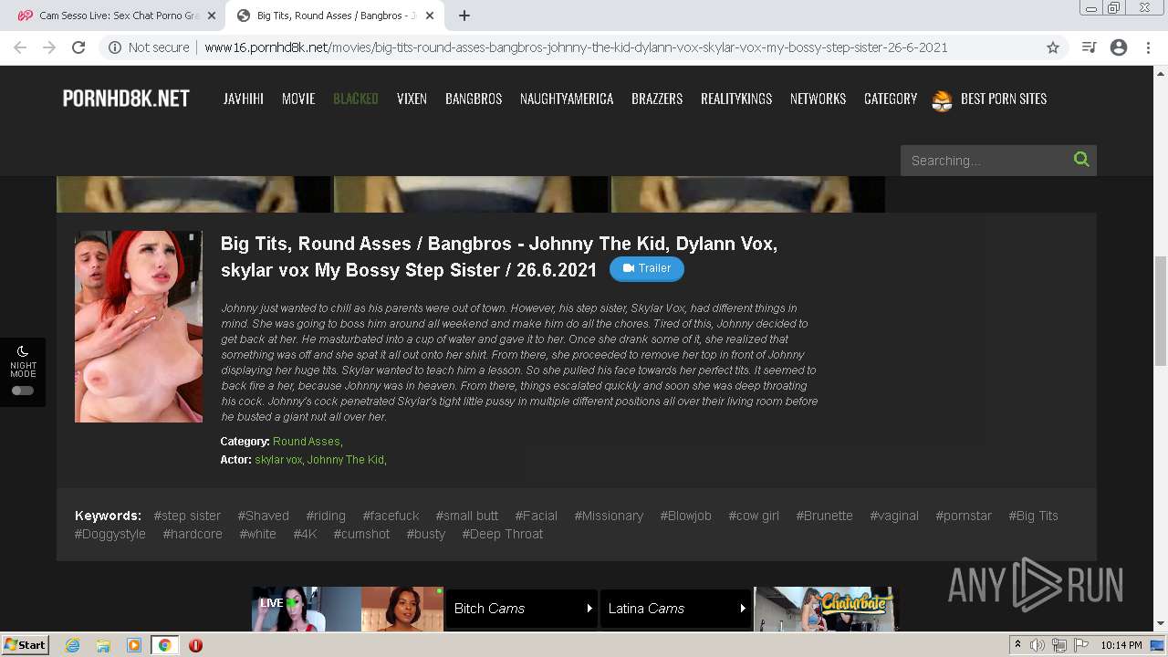Image resolution: width=1168 pixels, height=657 pixels.
Task: Open the Windows Start menu
Action: click(25, 645)
